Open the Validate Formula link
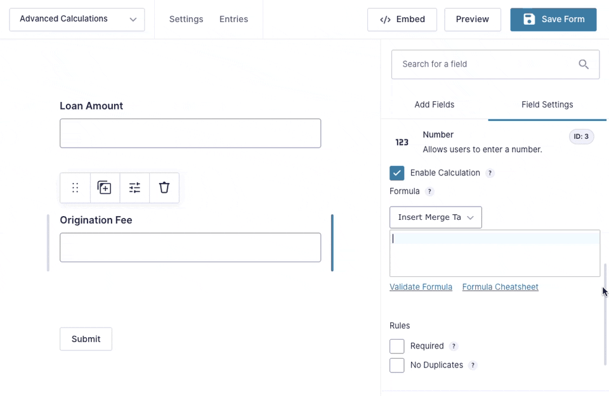The image size is (609, 396). click(x=421, y=287)
